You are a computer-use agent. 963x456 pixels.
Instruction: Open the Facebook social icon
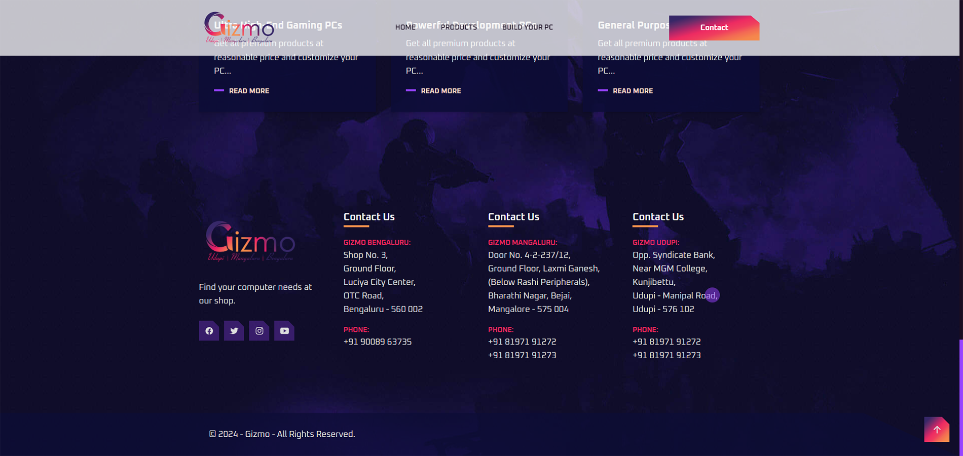(x=209, y=331)
